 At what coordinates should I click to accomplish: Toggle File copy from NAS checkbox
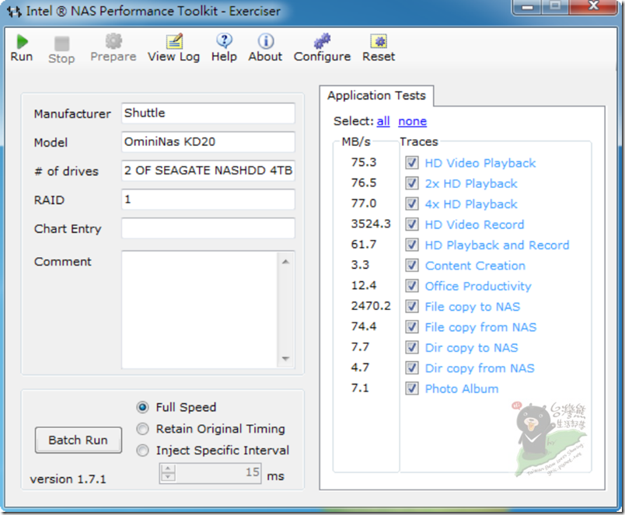coord(412,326)
